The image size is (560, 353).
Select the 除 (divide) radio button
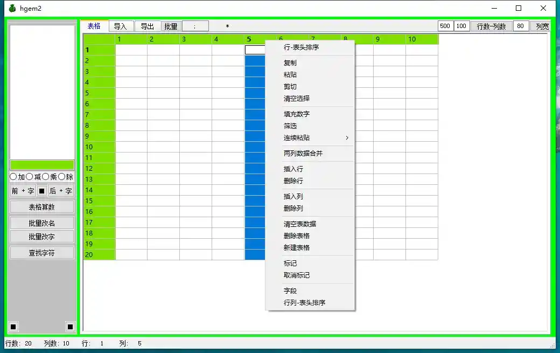(61, 177)
